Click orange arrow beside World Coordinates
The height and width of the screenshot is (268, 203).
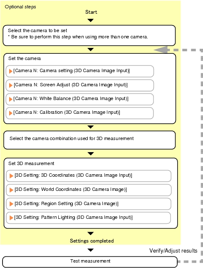tap(11, 190)
